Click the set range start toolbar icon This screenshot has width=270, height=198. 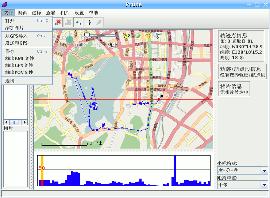[x=78, y=22]
